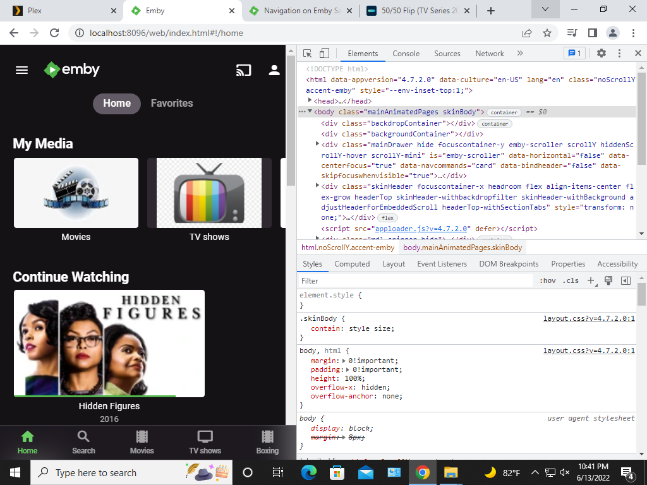Open the Emby hamburger navigation menu
647x485 pixels.
tap(21, 70)
